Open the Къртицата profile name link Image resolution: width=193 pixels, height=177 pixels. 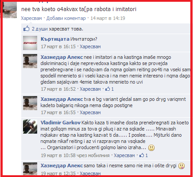pyautogui.click(x=55, y=39)
